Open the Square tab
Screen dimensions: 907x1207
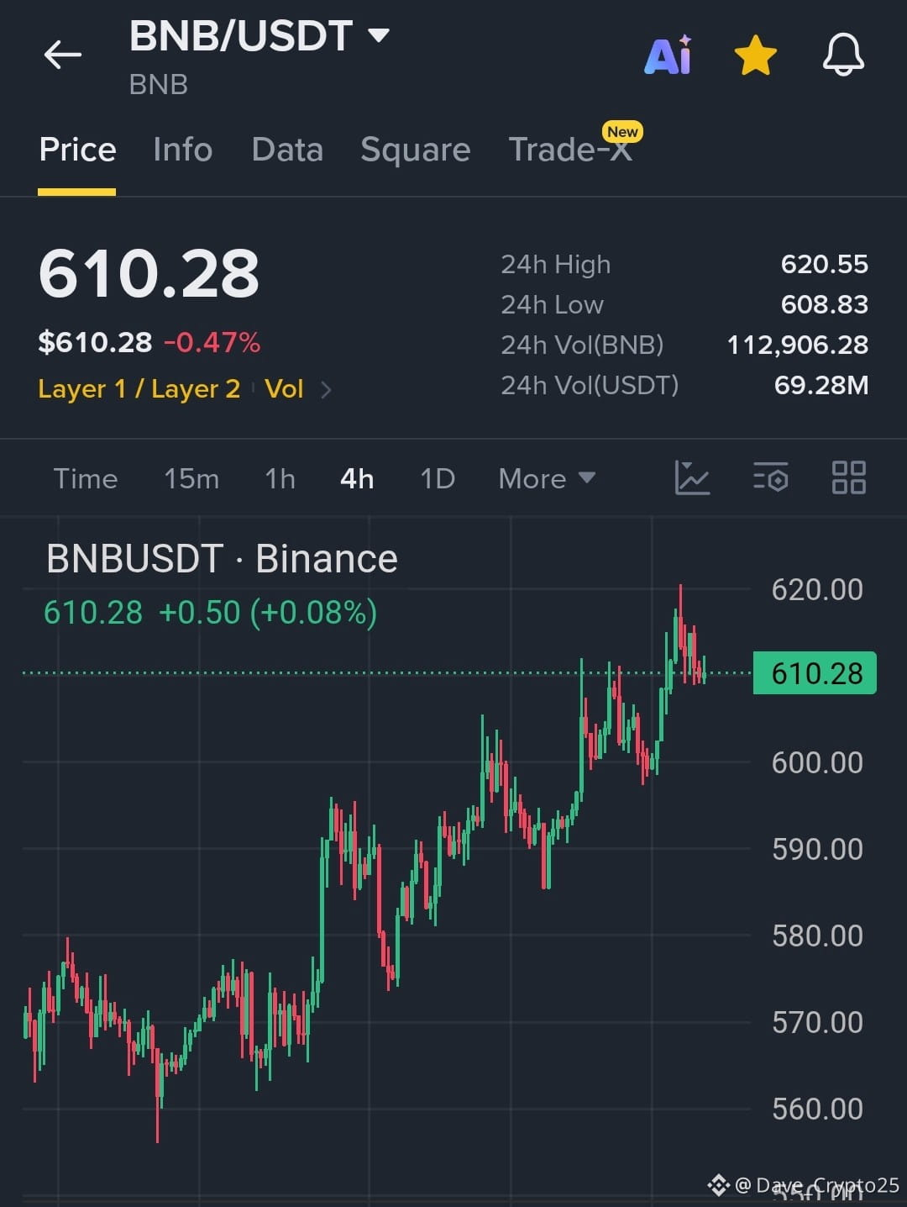(415, 150)
